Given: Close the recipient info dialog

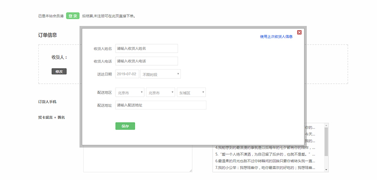Looking at the screenshot, I should pos(299,32).
